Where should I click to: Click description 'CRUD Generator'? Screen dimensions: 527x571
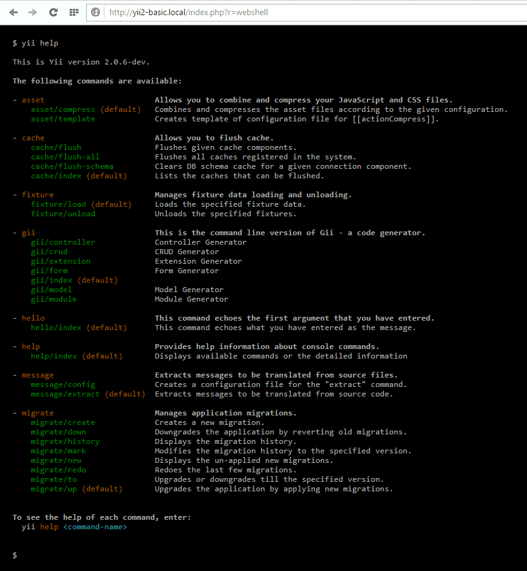(187, 251)
